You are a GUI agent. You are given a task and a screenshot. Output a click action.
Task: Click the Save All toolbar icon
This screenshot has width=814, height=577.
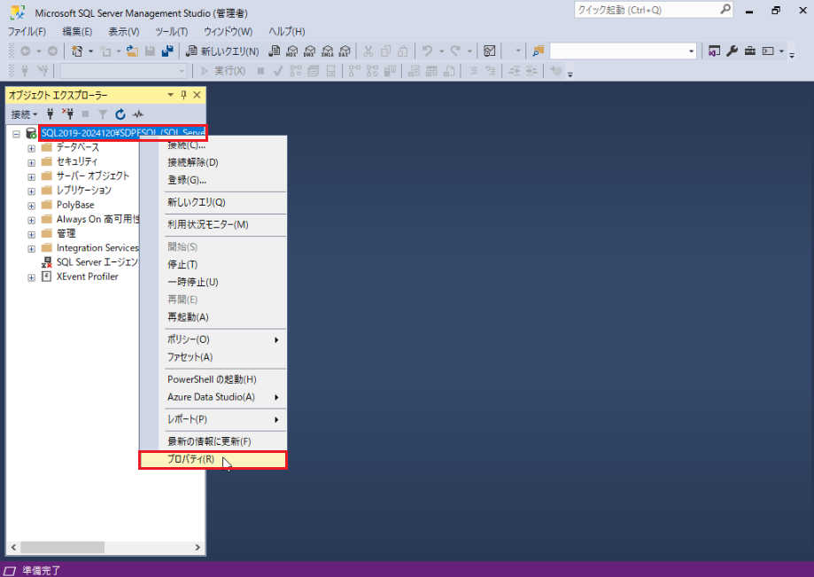[x=167, y=51]
